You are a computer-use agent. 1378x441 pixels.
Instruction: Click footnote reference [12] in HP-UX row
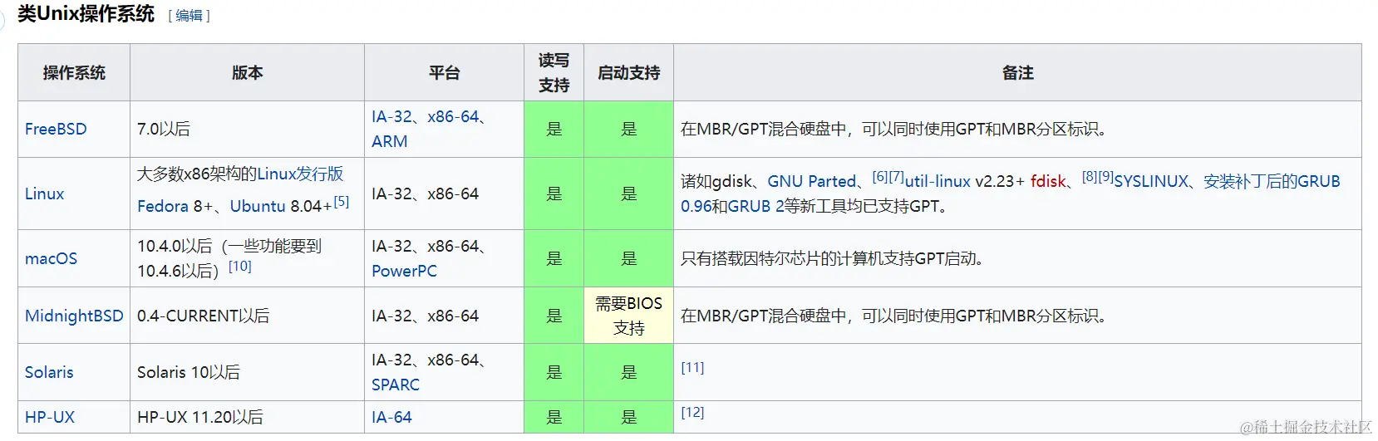point(692,412)
